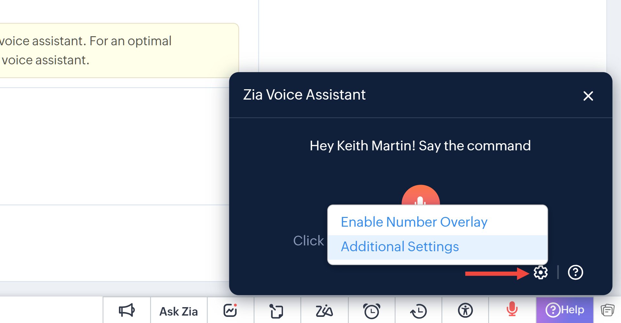Click the chart signals icon in the bottom bar
621x323 pixels.
230,311
